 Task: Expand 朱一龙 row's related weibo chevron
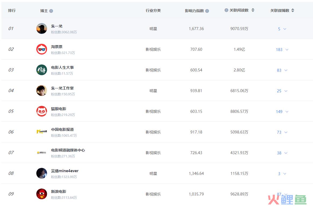(x=285, y=29)
